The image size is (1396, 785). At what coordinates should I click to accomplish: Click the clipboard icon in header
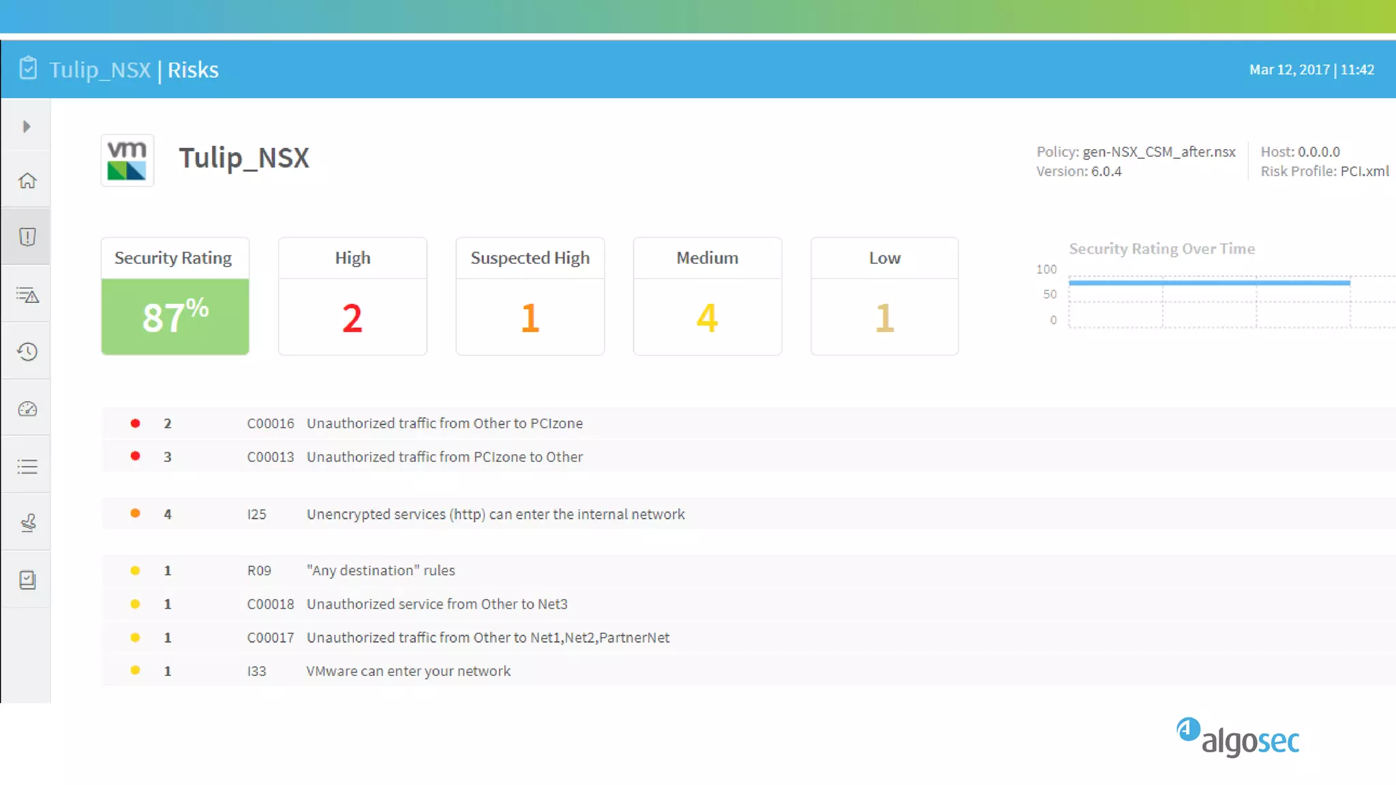pos(28,69)
